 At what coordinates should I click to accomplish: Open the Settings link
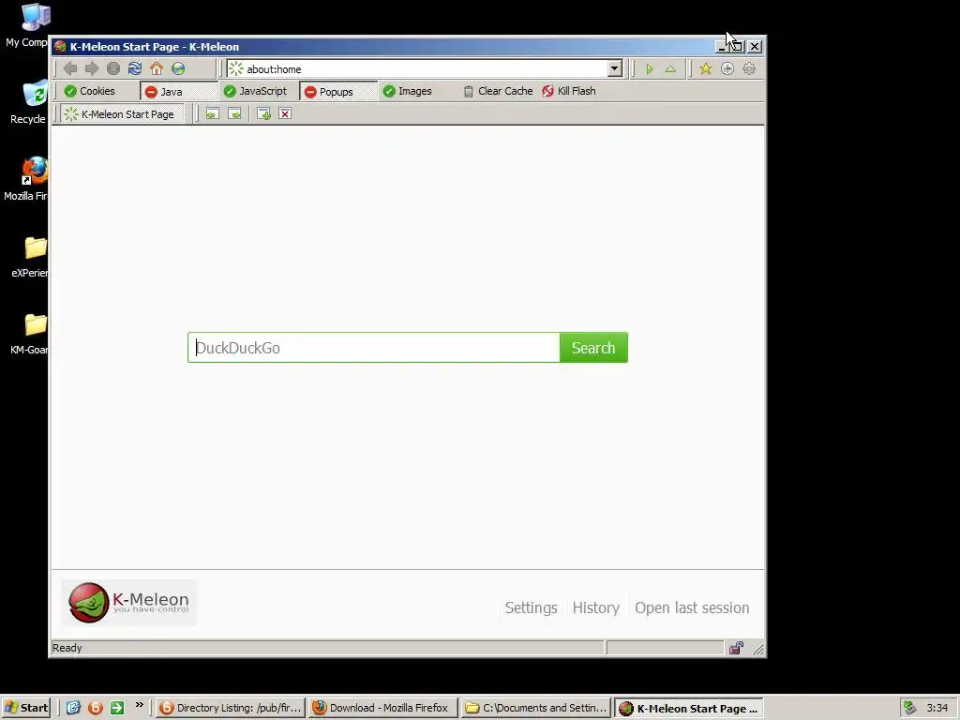click(532, 607)
